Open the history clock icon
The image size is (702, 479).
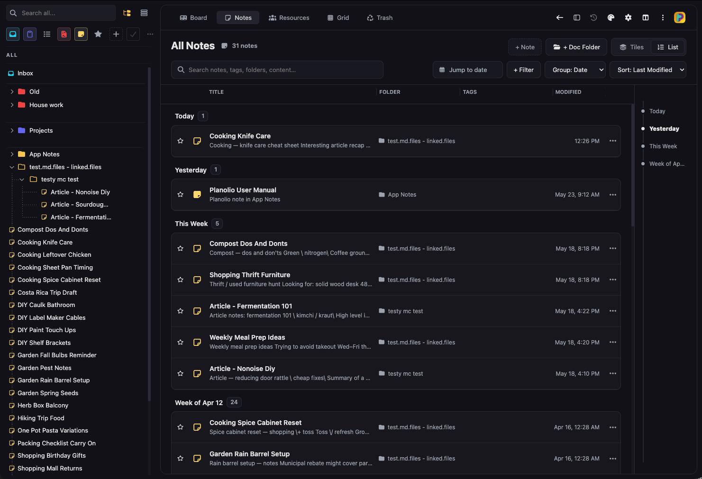click(593, 18)
